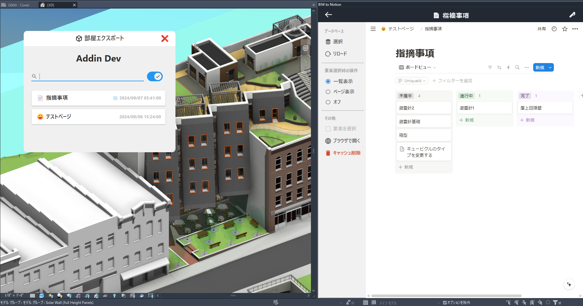
Task: Click the Notion board horizontal scrollbar
Action: 446,296
